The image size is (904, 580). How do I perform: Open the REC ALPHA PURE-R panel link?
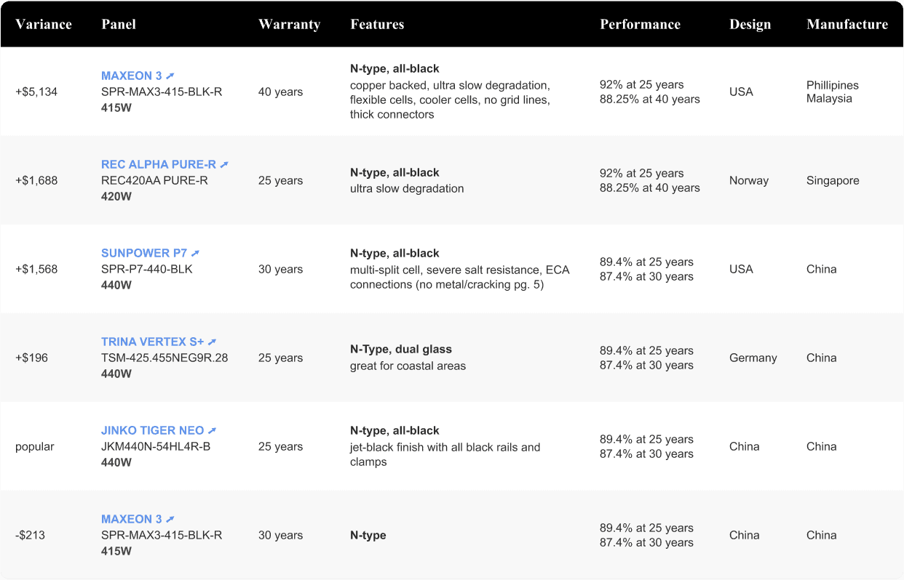(159, 165)
